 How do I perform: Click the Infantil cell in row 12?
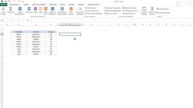[36, 54]
